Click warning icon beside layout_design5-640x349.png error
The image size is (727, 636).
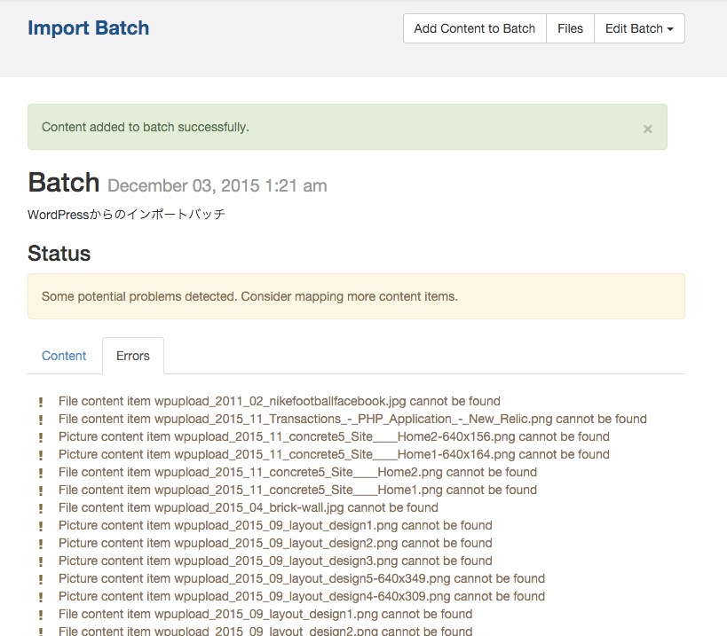point(41,579)
